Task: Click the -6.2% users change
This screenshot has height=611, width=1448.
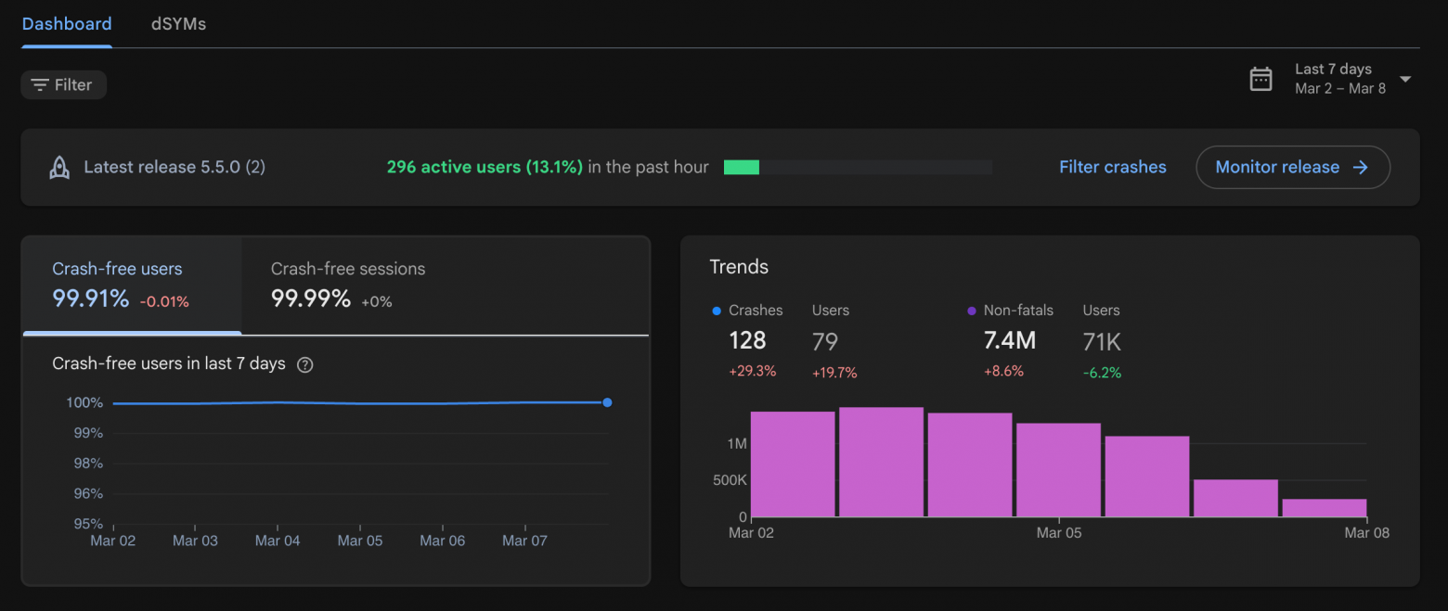Action: [1102, 373]
